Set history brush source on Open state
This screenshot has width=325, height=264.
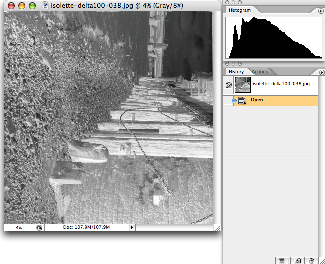pyautogui.click(x=228, y=101)
